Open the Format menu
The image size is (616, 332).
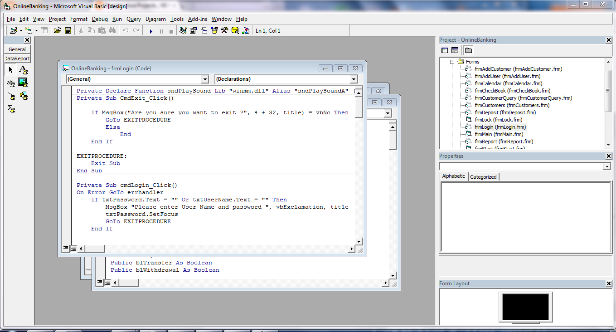(x=79, y=19)
